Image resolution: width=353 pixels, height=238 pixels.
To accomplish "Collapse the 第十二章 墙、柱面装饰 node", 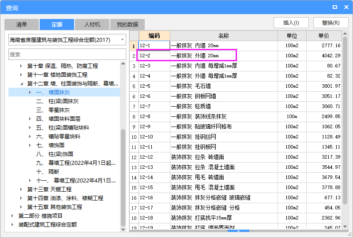I will coord(21,84).
